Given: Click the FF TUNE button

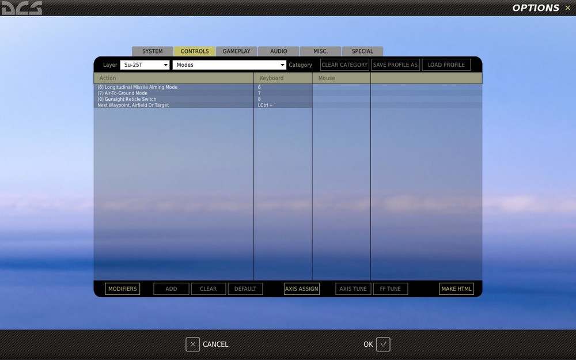Looking at the screenshot, I should tap(391, 289).
